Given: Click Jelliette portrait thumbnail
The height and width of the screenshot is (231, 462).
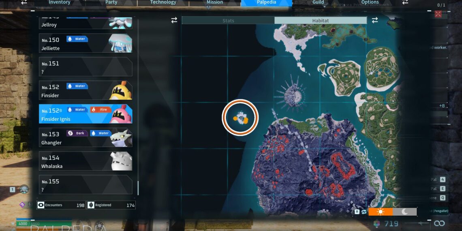Looking at the screenshot, I should tap(120, 43).
